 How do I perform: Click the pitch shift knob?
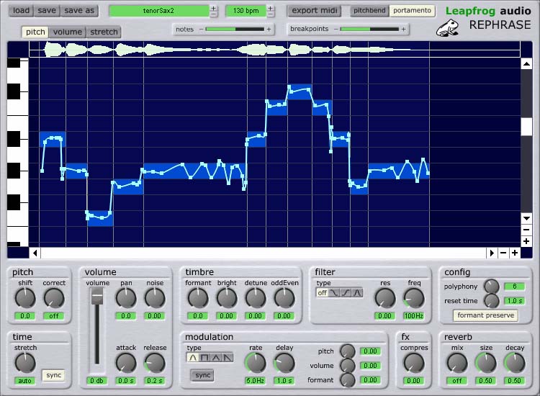25,298
